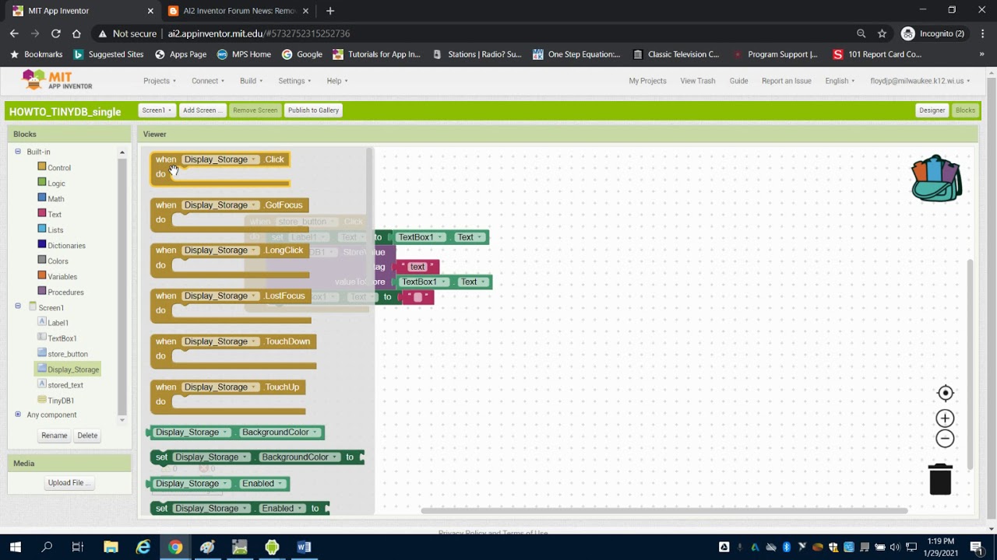Click the Delete button
The width and height of the screenshot is (997, 560).
pos(87,436)
